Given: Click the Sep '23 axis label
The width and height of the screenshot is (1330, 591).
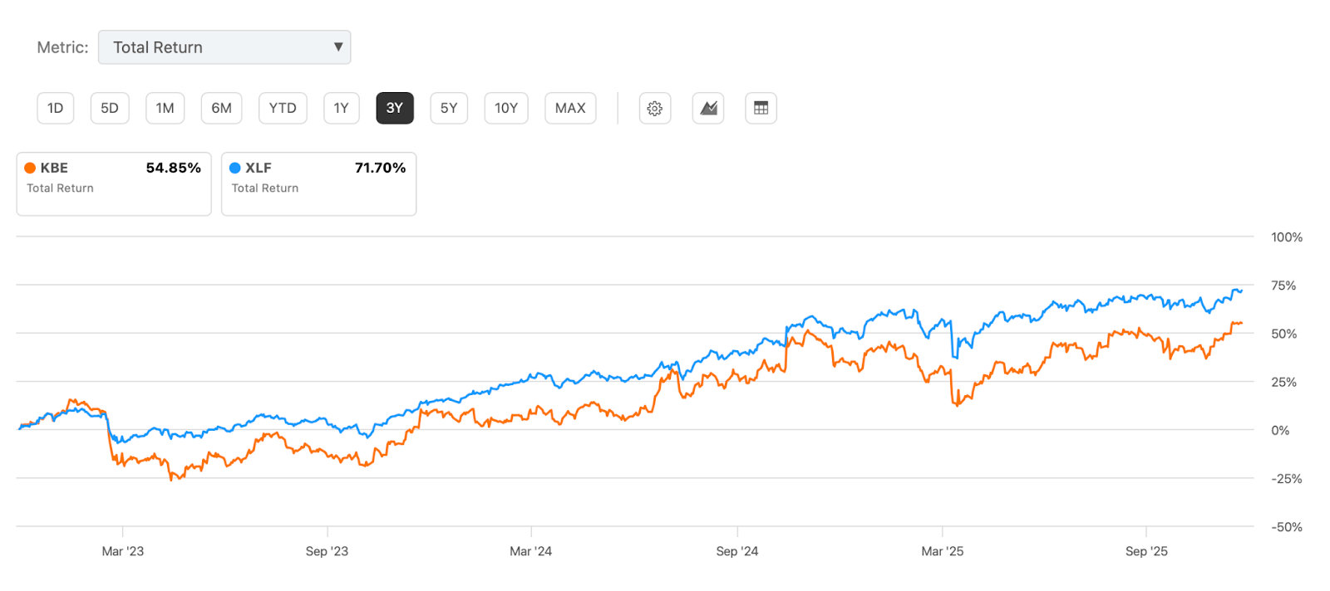Looking at the screenshot, I should (x=327, y=551).
